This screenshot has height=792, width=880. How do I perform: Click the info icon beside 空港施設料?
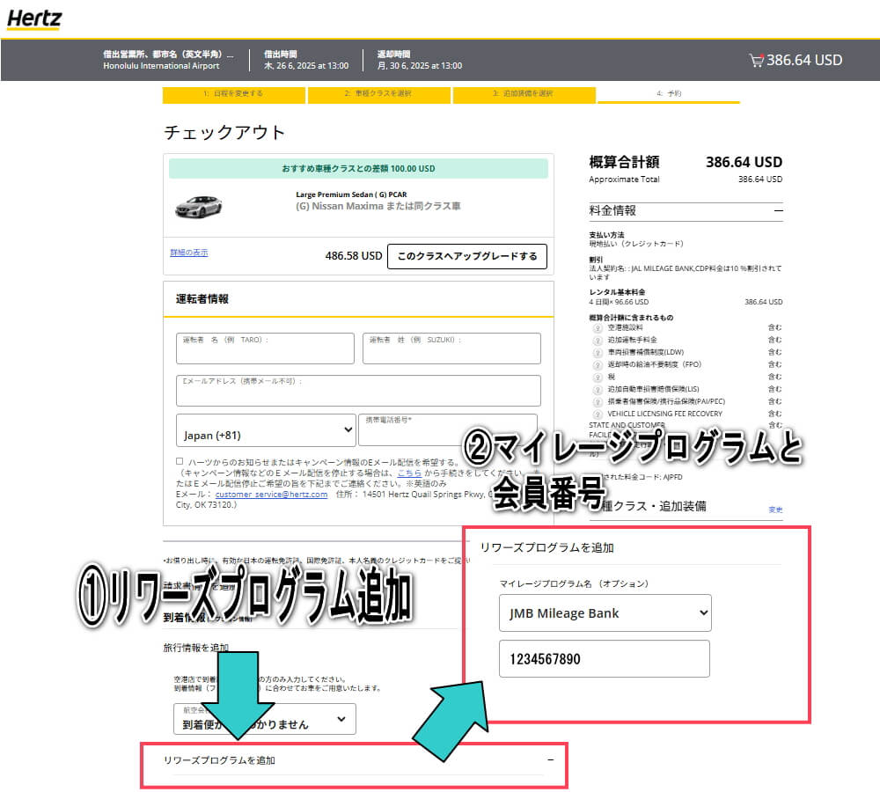[597, 327]
